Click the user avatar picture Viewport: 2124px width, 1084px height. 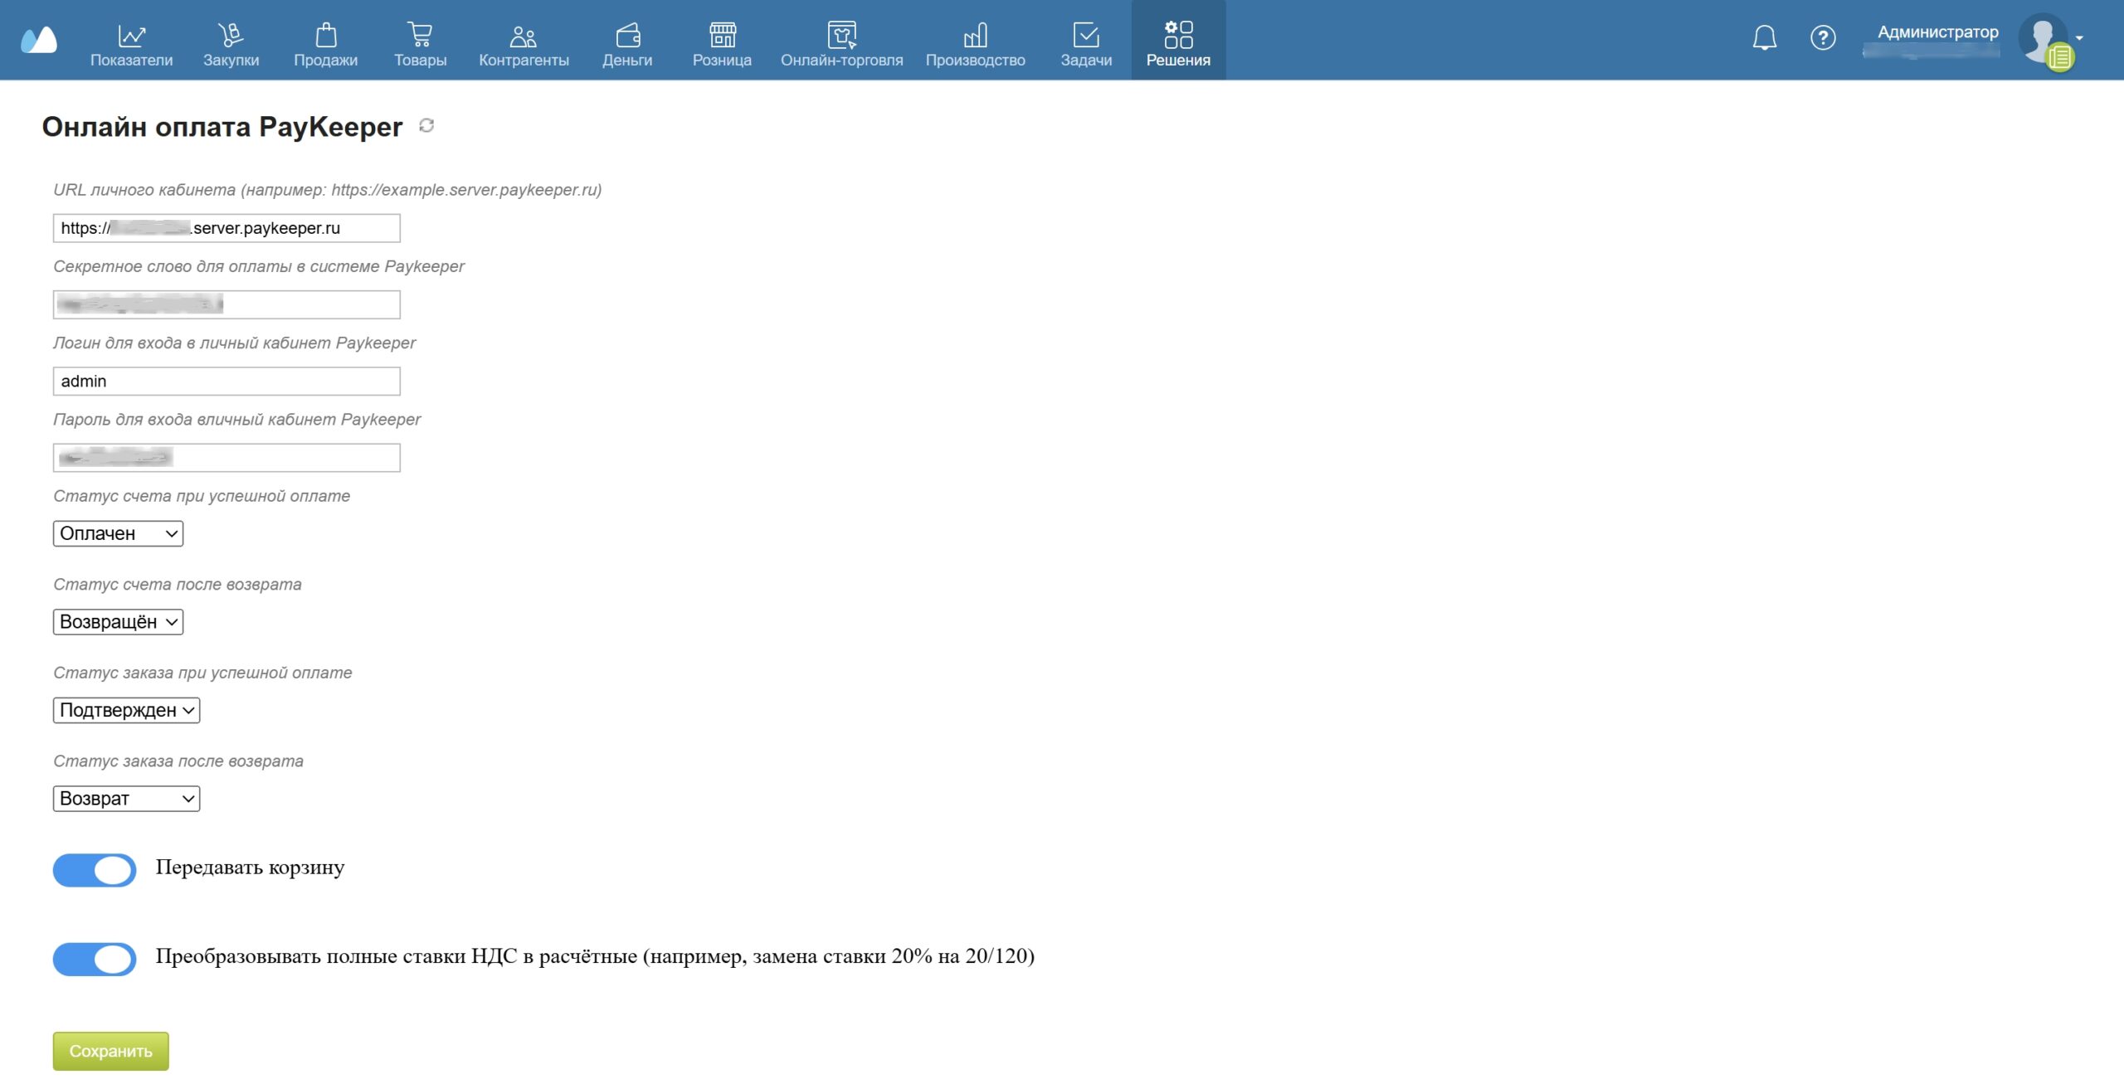[2043, 38]
